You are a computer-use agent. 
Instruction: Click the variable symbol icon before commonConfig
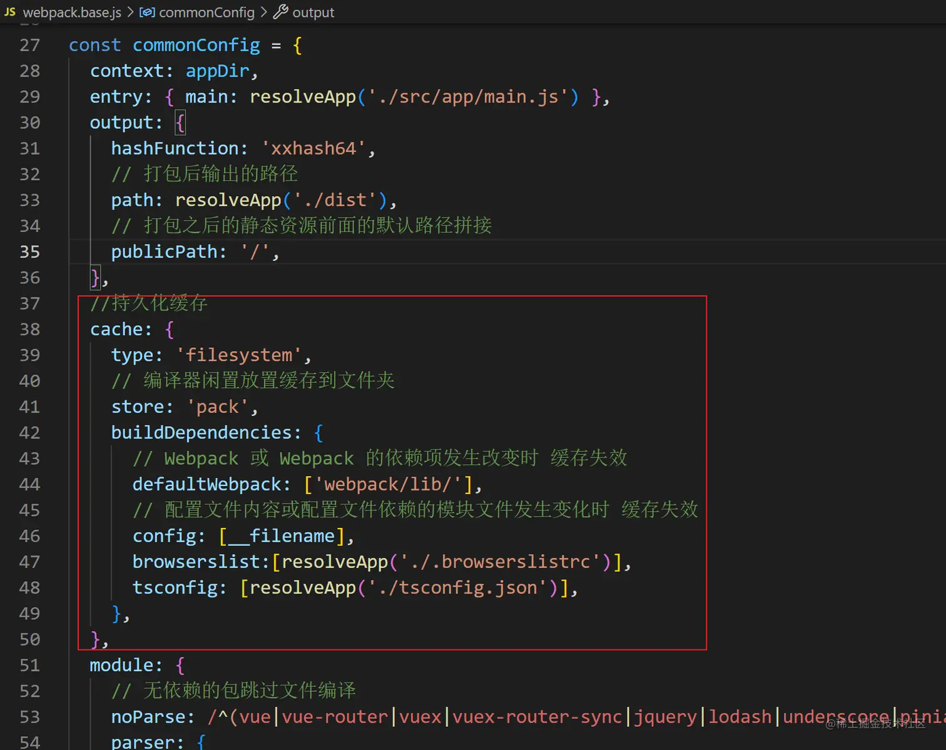(147, 12)
